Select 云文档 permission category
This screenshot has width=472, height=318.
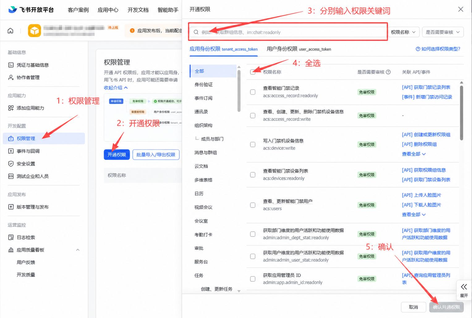pyautogui.click(x=201, y=166)
